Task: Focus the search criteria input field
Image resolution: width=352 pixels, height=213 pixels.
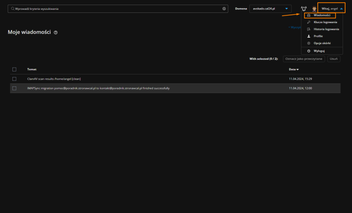Action: [x=118, y=9]
